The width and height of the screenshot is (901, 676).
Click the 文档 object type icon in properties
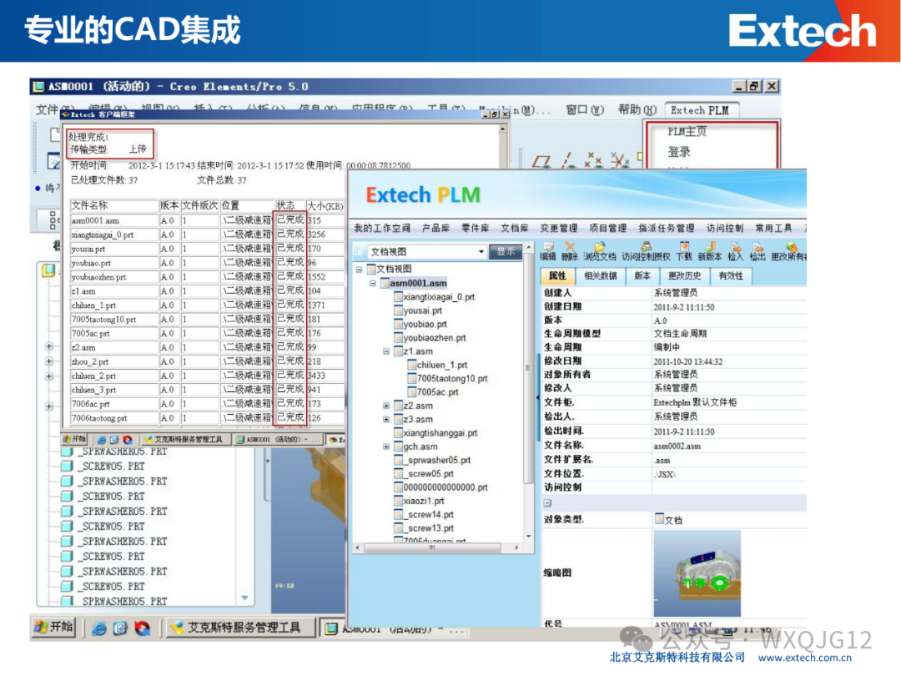(660, 518)
